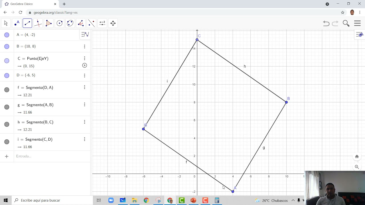Open more options for segment f
Image resolution: width=365 pixels, height=205 pixels.
[x=84, y=87]
